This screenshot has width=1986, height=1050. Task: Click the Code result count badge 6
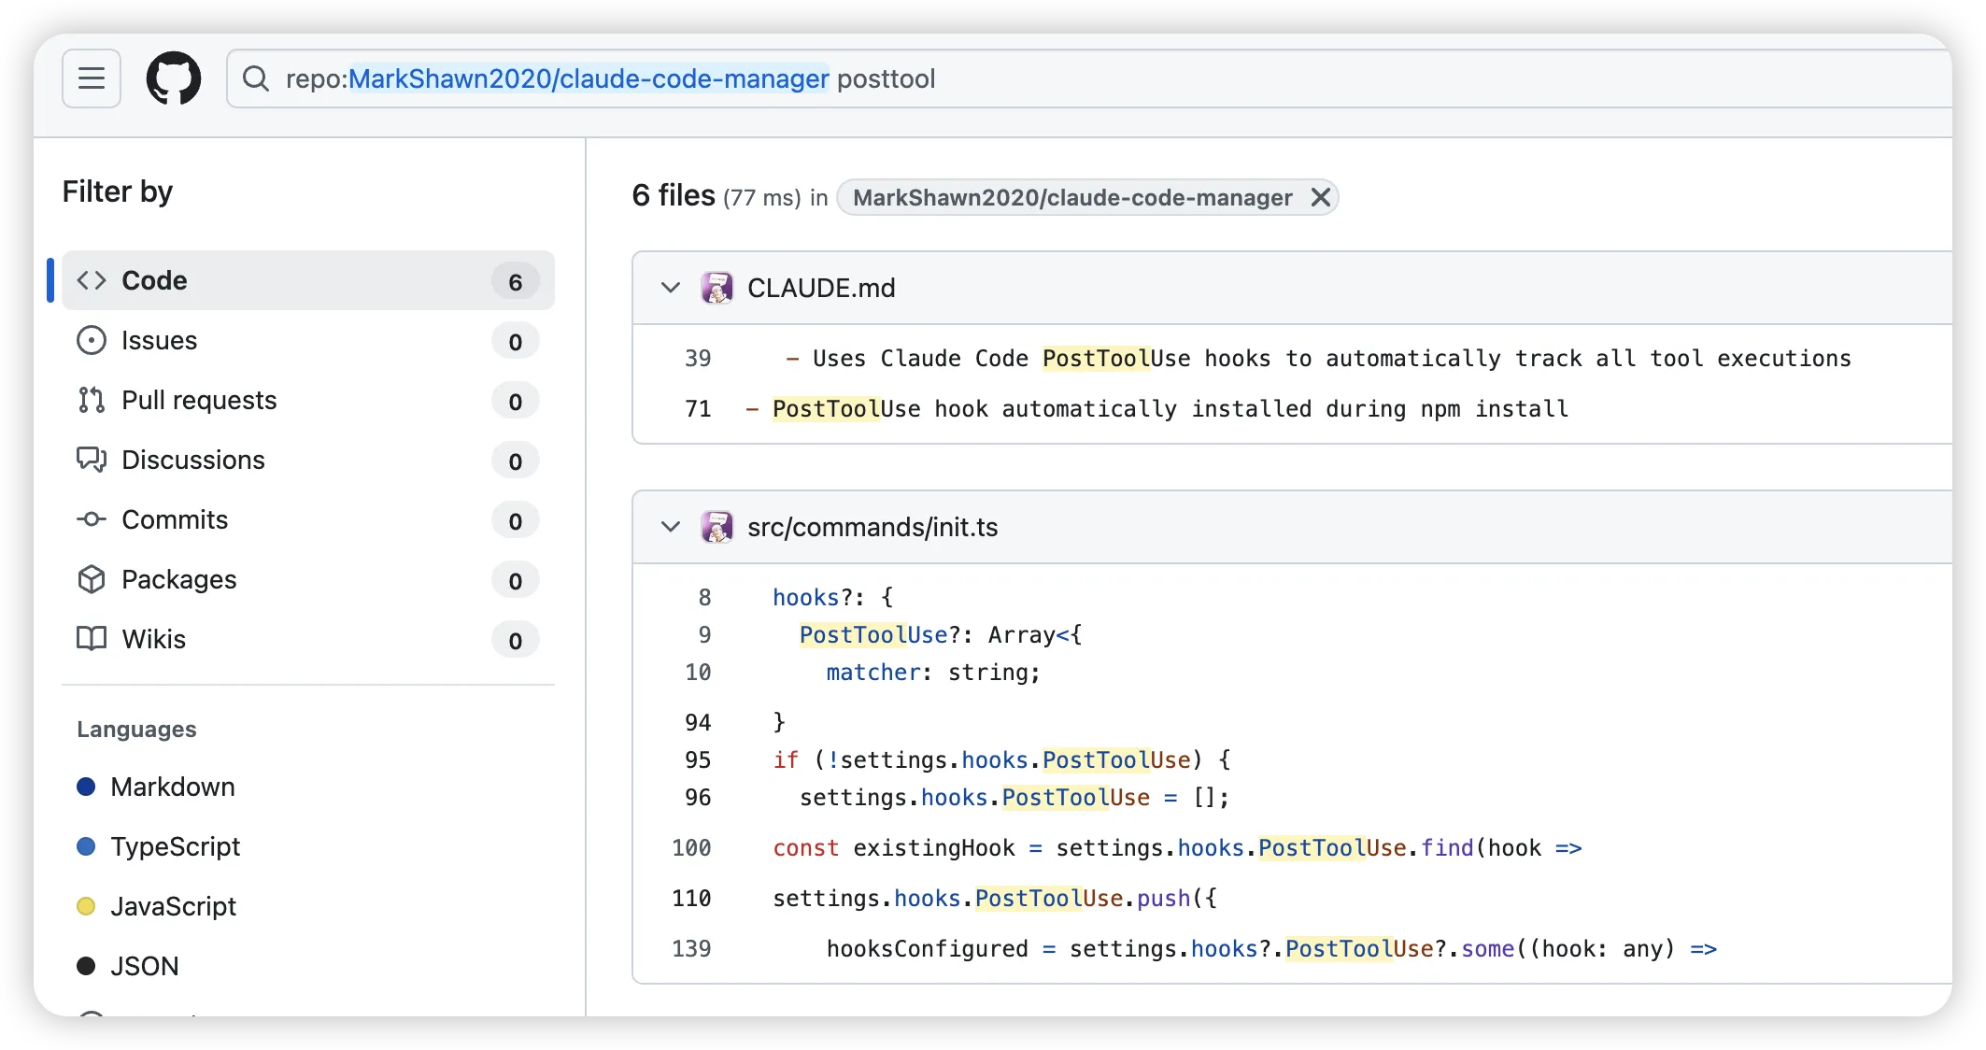pyautogui.click(x=516, y=282)
